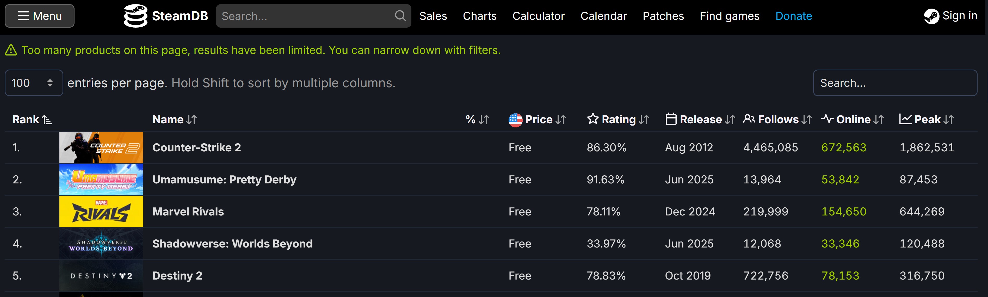Viewport: 988px width, 297px height.
Task: Click Counter-Strike 2 rating 86.30%
Action: [x=606, y=148]
